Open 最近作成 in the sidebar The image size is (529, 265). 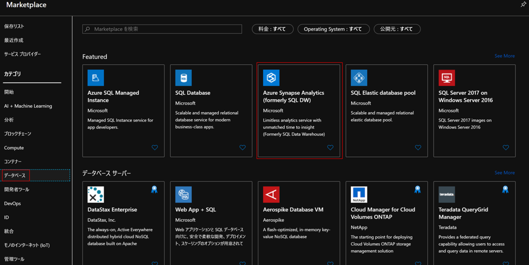[x=14, y=40]
